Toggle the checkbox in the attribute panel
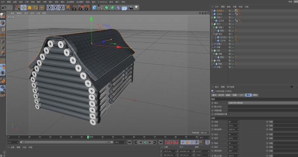This screenshot has height=157, width=298. 229,114
